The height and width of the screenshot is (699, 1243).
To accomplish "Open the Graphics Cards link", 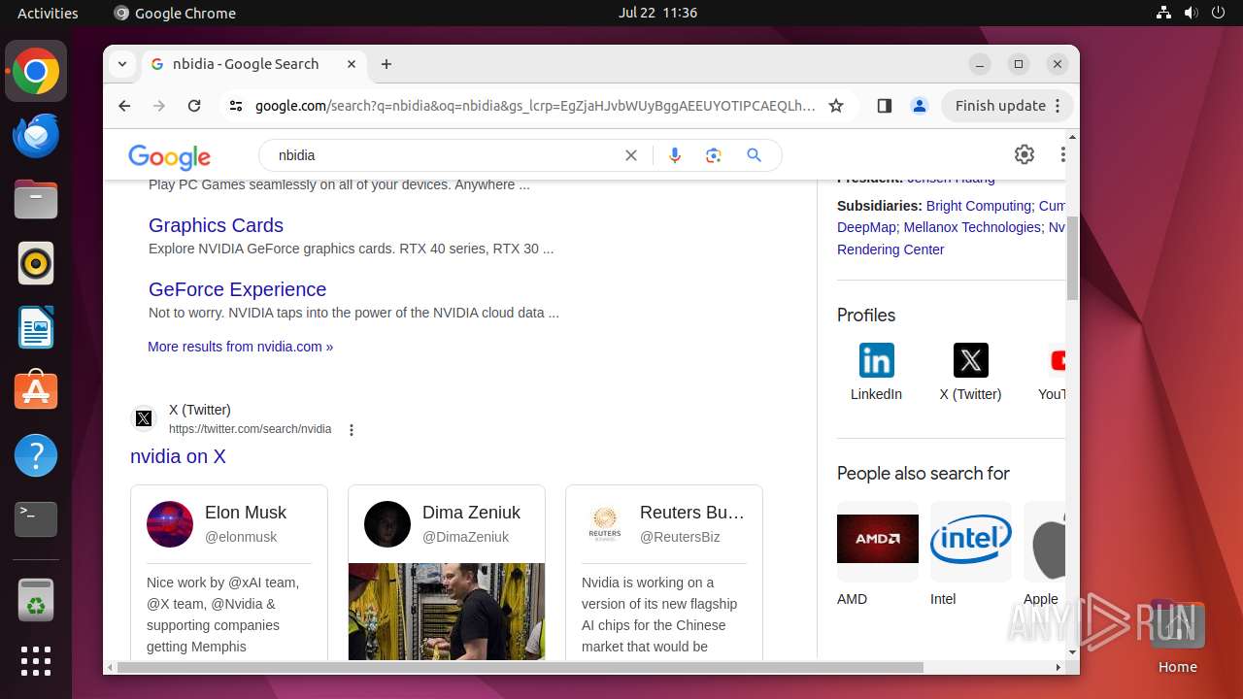I will pos(216,225).
